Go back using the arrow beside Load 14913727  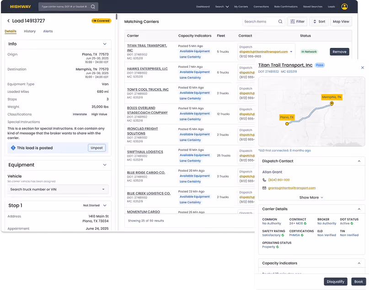pos(8,21)
